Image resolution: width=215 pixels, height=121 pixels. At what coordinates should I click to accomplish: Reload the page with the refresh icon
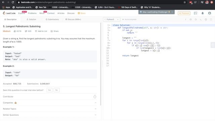point(13,2)
